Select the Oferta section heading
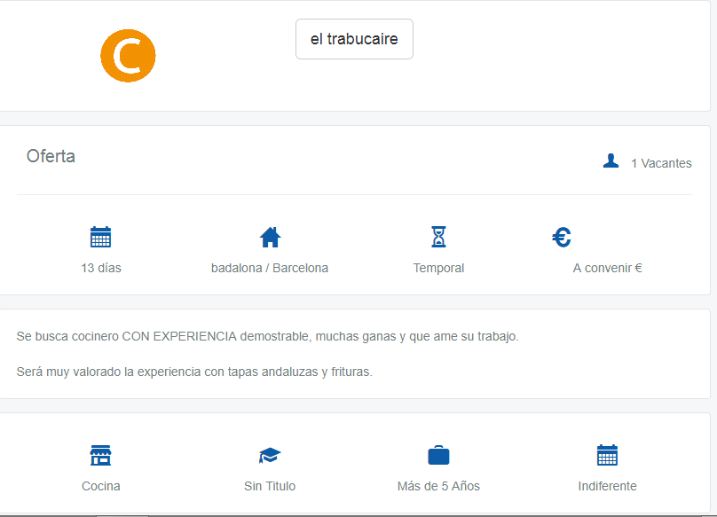Image resolution: width=717 pixels, height=517 pixels. 51,157
